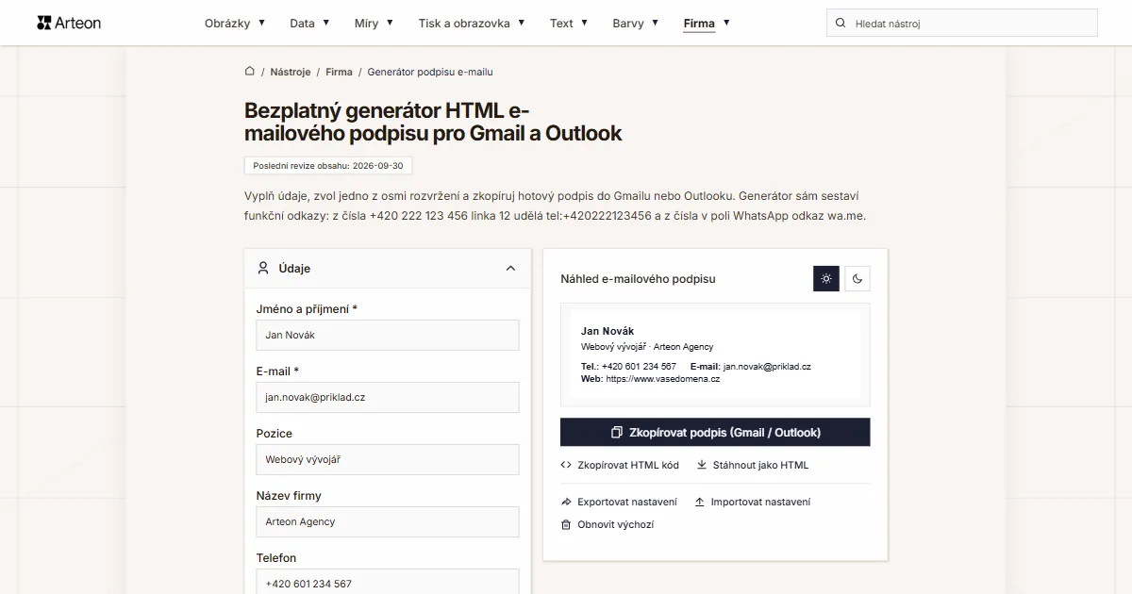Click Importovat nastavení
This screenshot has width=1132, height=594.
(x=753, y=502)
